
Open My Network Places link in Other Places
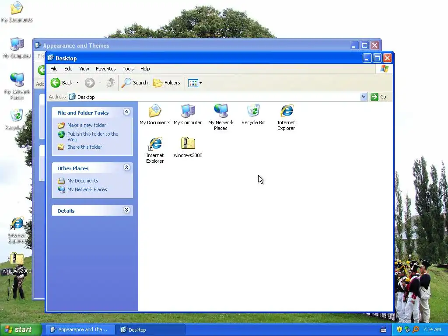point(87,189)
